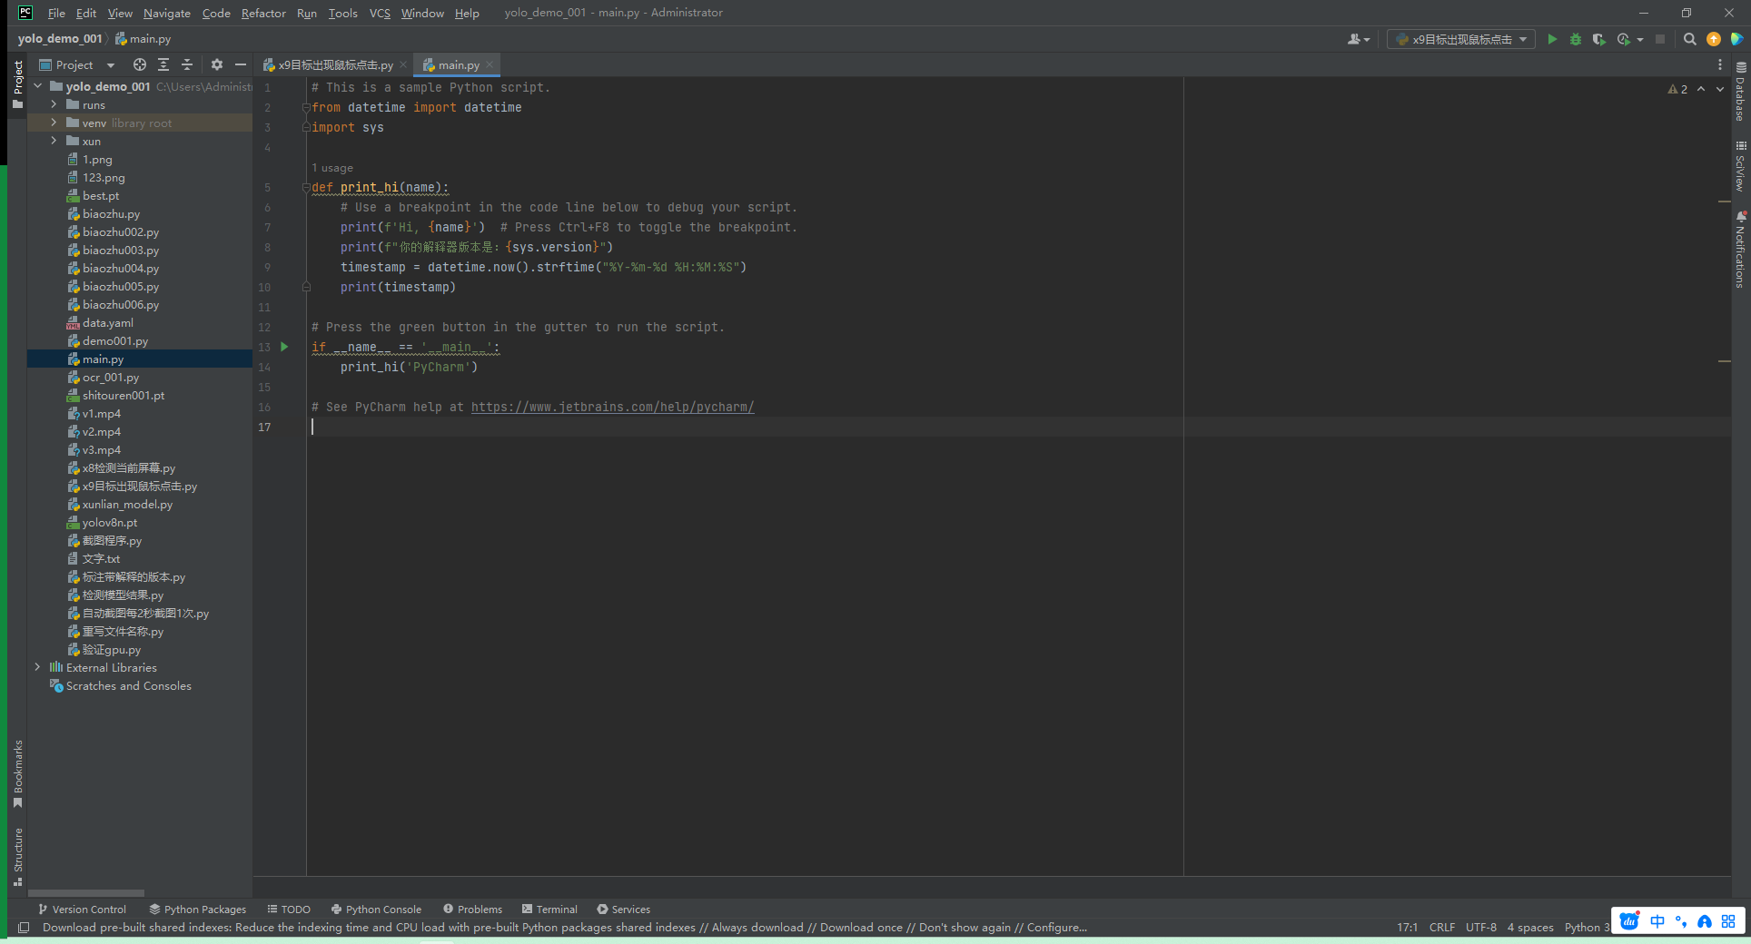This screenshot has width=1751, height=944.
Task: Open the SciView tool window
Action: (1740, 166)
